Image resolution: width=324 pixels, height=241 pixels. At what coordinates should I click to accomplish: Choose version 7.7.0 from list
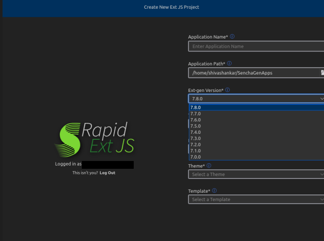(x=196, y=114)
